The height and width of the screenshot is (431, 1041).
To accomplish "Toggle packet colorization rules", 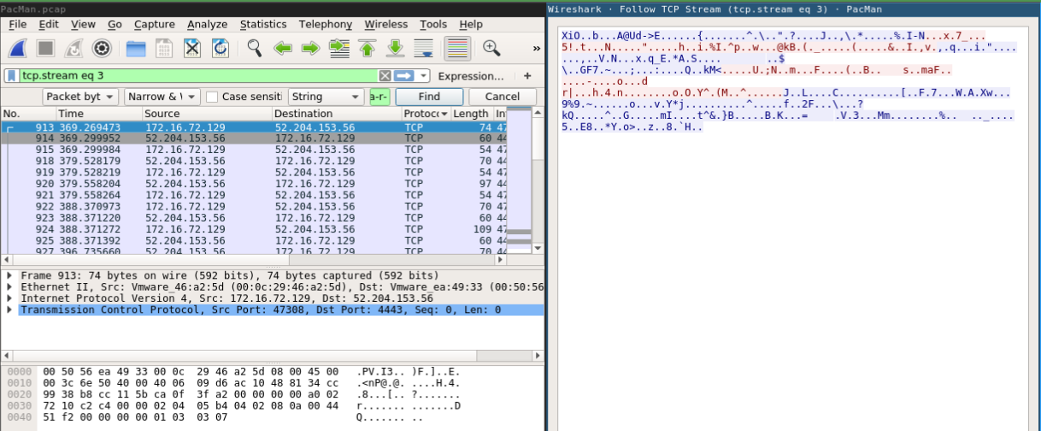I will 457,48.
